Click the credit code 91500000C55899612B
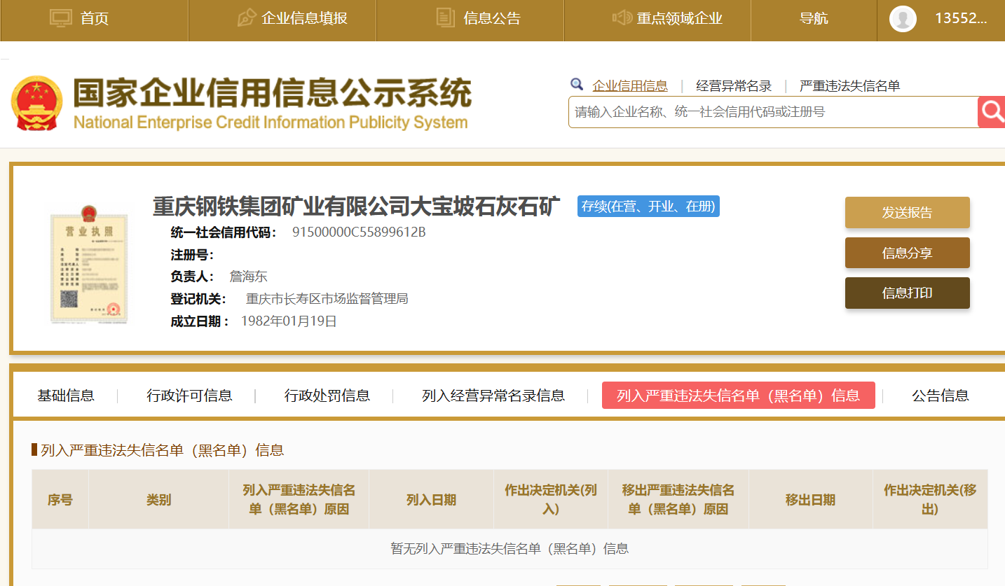1005x586 pixels. tap(359, 232)
